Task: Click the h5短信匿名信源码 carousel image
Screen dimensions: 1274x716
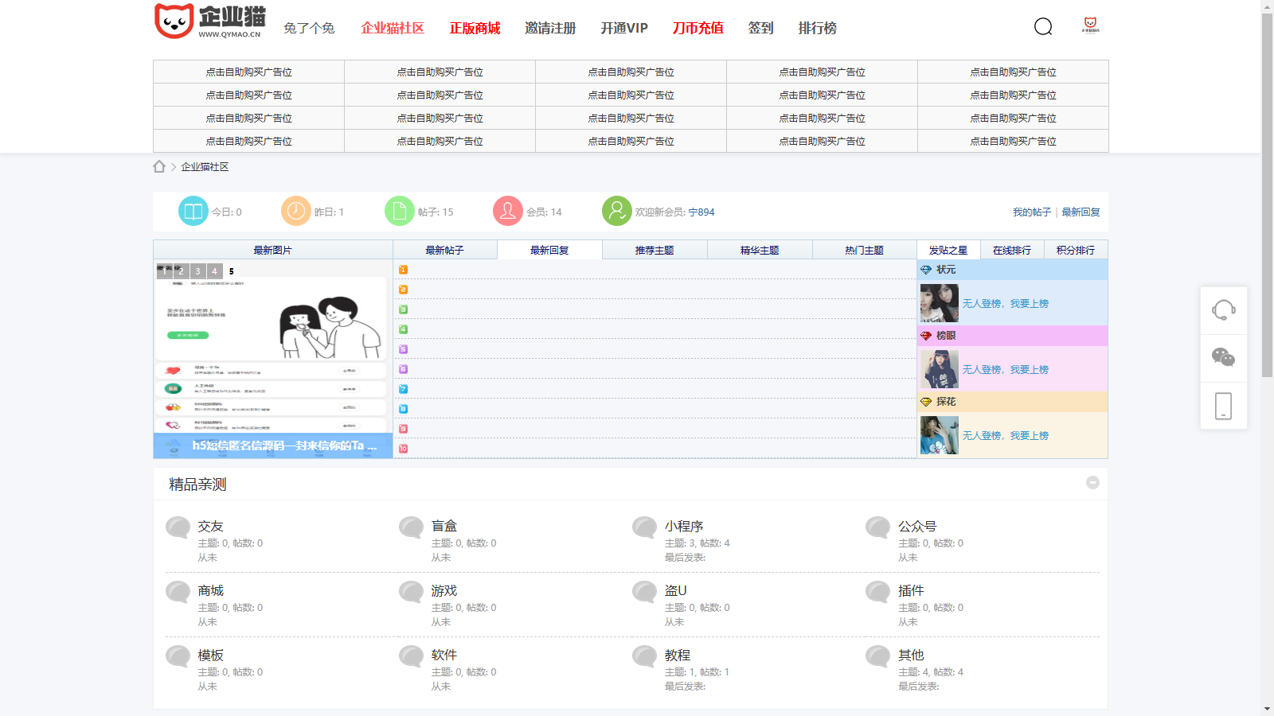Action: click(272, 358)
